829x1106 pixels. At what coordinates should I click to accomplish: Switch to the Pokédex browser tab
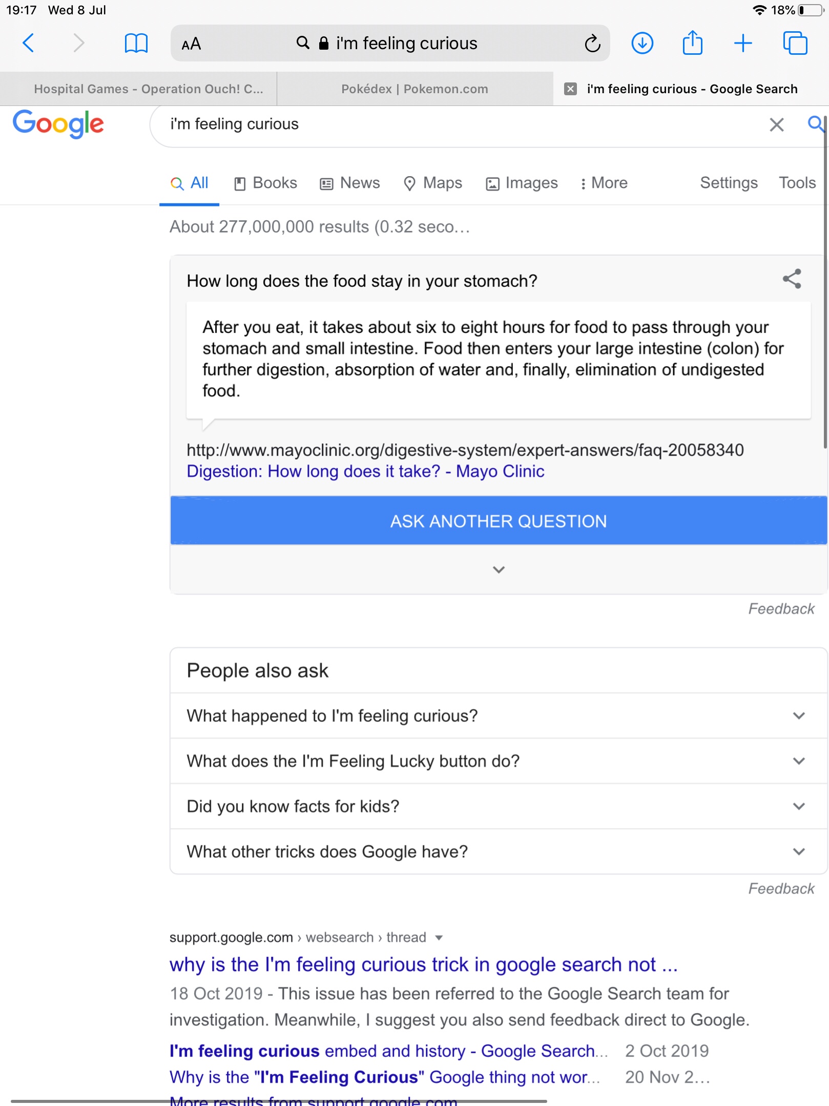(415, 89)
